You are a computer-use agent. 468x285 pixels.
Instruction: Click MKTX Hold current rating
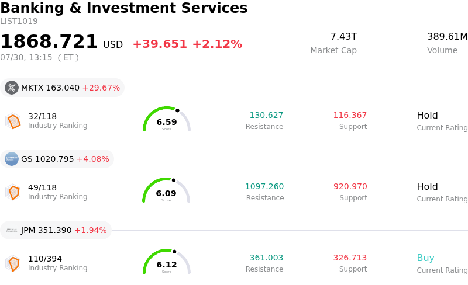[x=427, y=115]
